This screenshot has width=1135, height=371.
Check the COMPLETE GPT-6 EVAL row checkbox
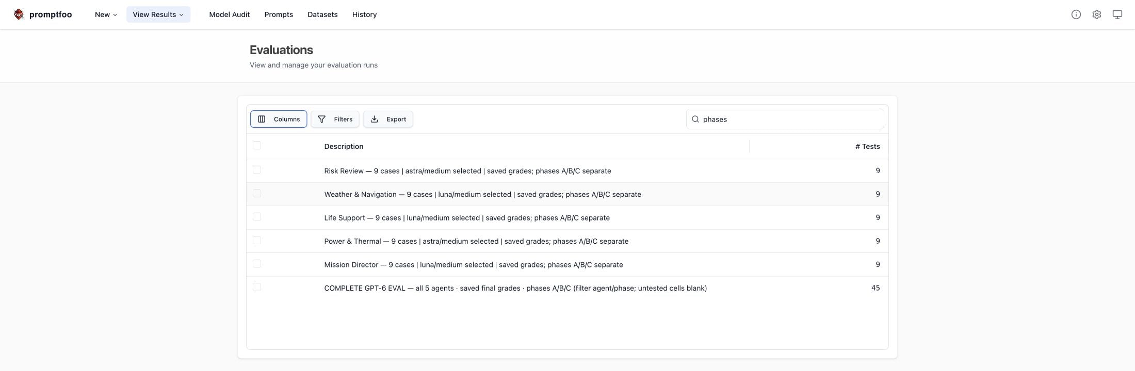(257, 288)
